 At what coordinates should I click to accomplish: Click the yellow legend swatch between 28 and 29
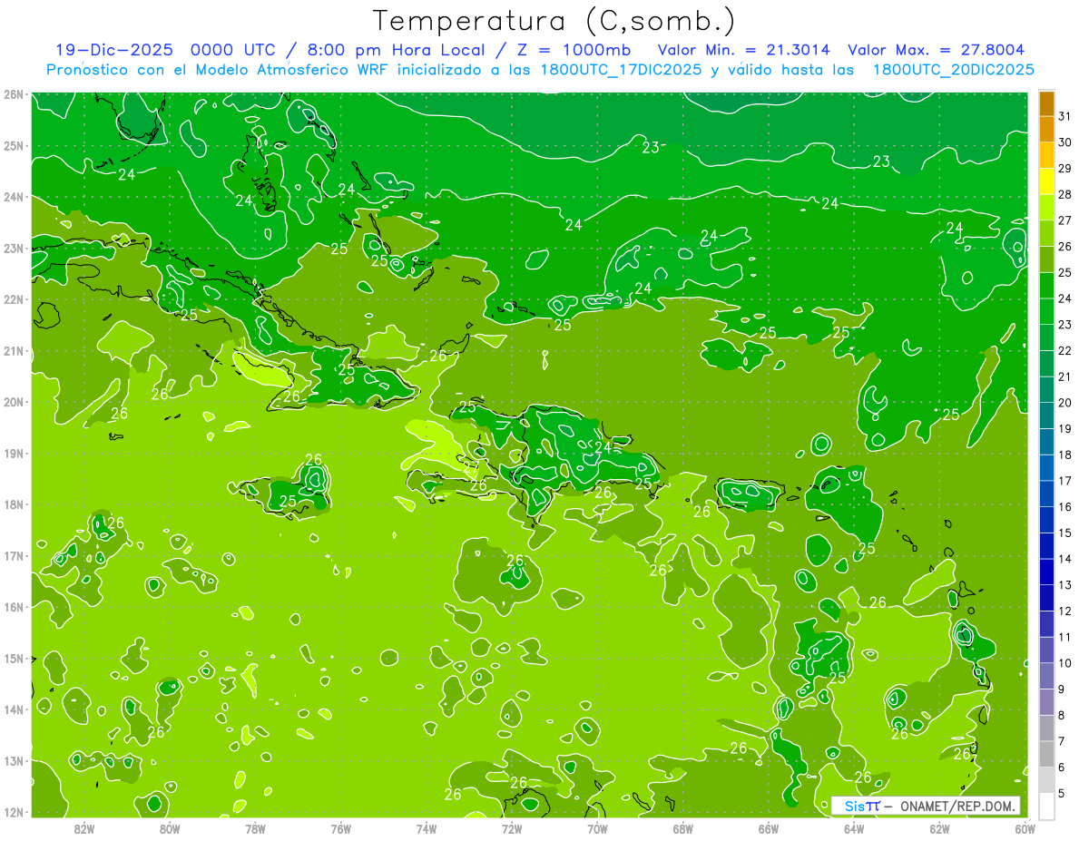pyautogui.click(x=1046, y=183)
